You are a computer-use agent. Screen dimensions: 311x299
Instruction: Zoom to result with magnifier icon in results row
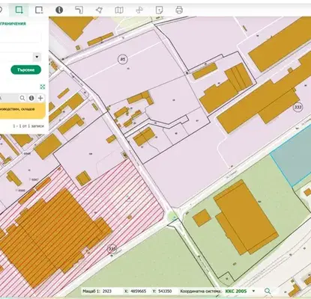[x=22, y=98]
